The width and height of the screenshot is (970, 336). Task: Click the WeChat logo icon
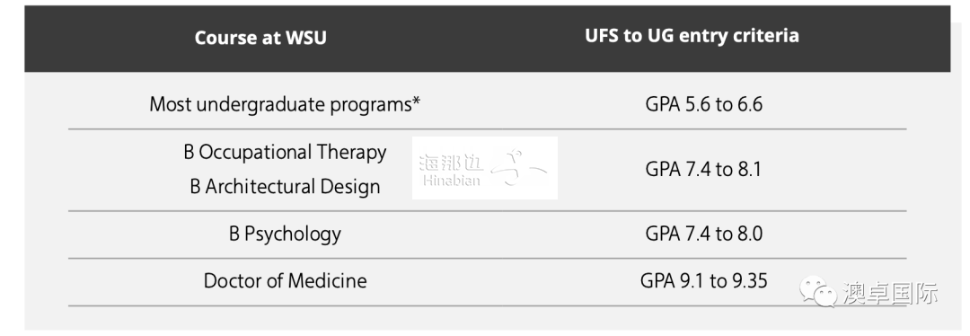click(x=818, y=291)
